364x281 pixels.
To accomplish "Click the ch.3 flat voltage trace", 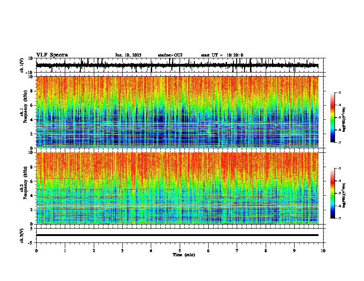I will pyautogui.click(x=177, y=235).
